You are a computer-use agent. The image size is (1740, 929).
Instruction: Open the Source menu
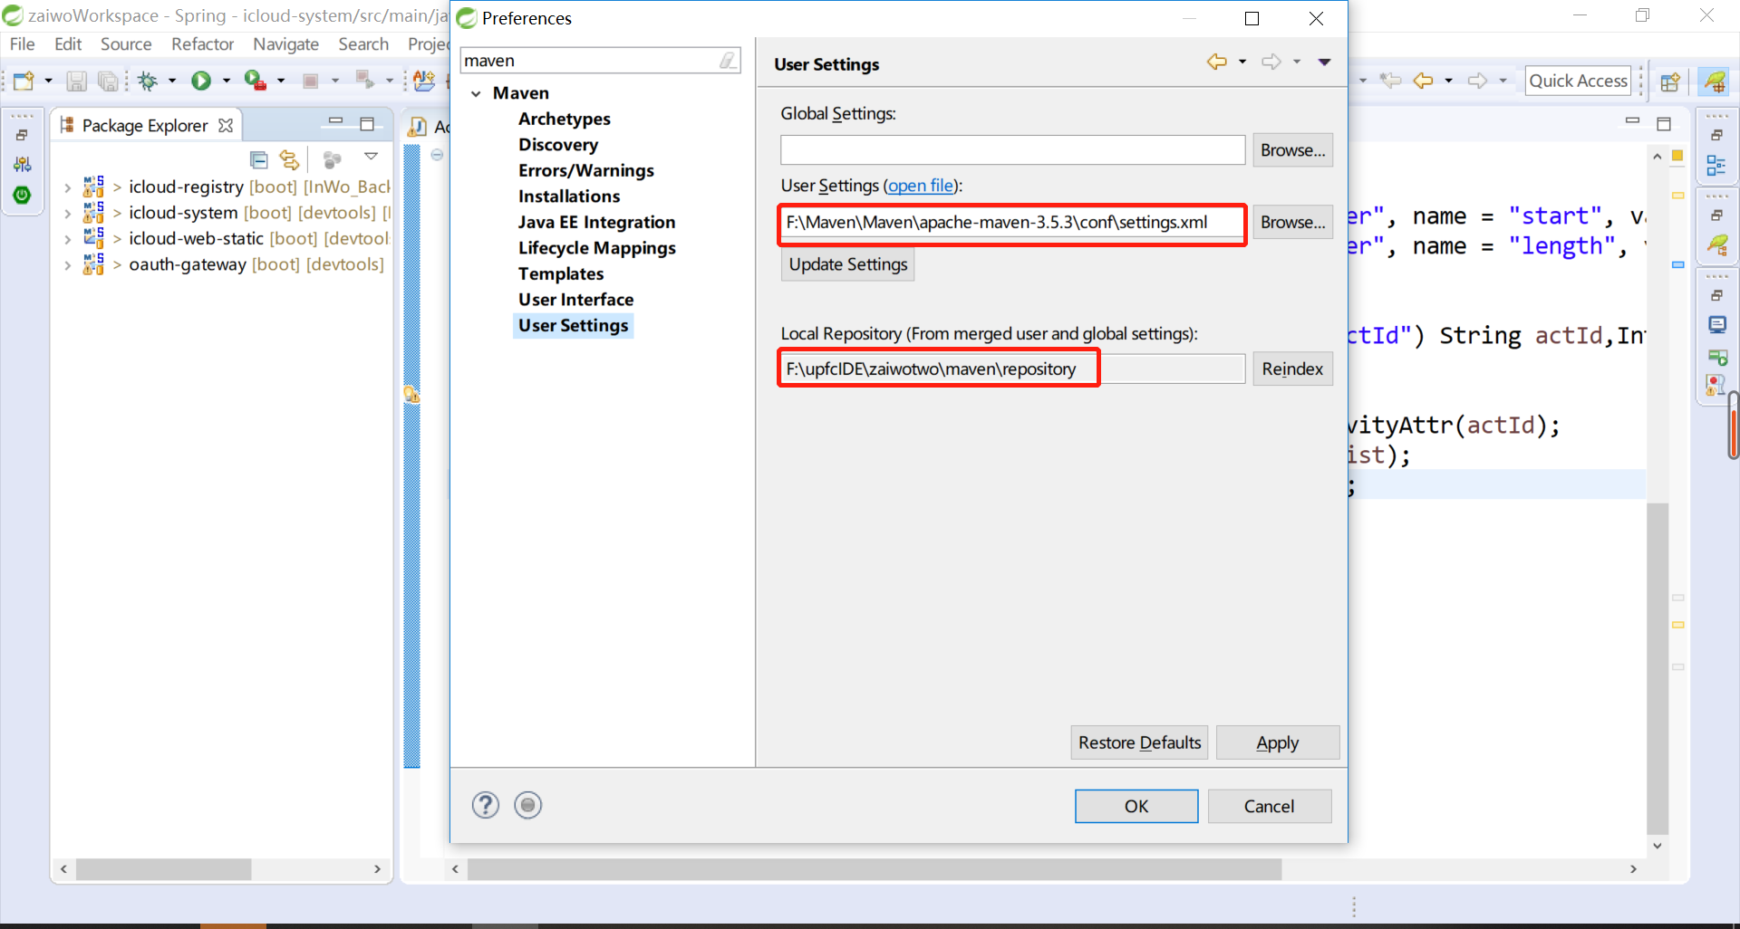point(126,43)
